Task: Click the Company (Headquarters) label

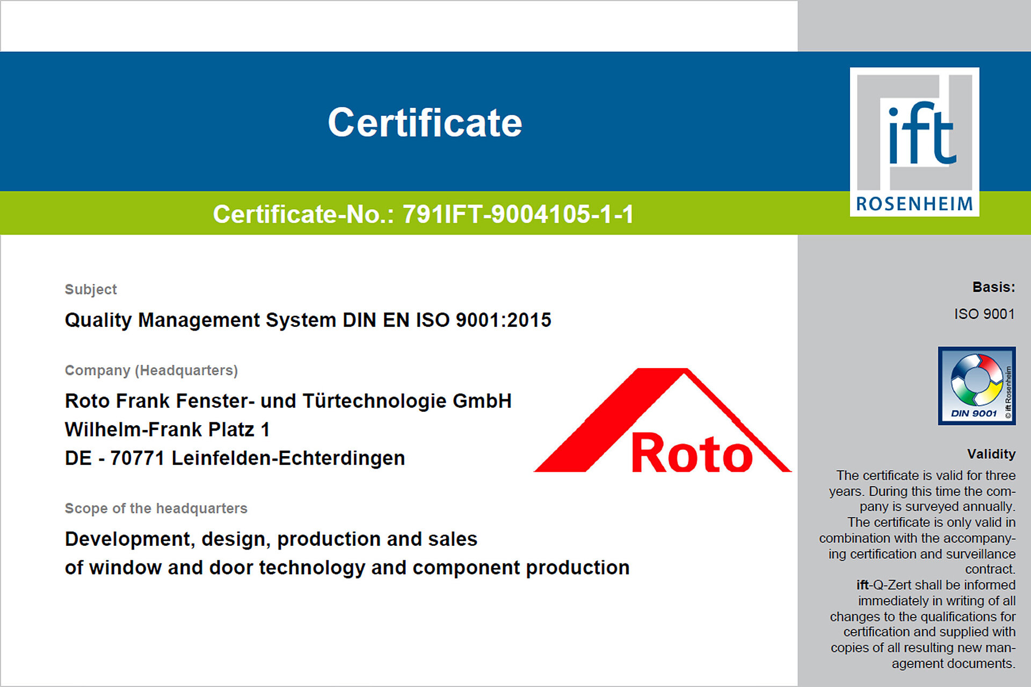Action: [x=151, y=370]
